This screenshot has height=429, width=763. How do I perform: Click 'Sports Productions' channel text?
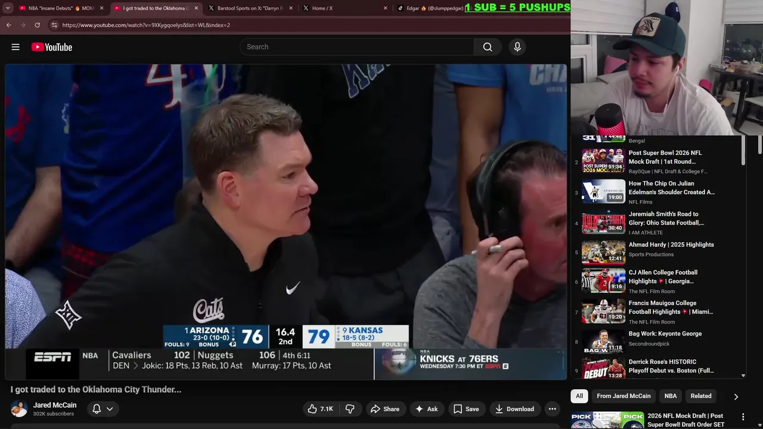pyautogui.click(x=651, y=254)
